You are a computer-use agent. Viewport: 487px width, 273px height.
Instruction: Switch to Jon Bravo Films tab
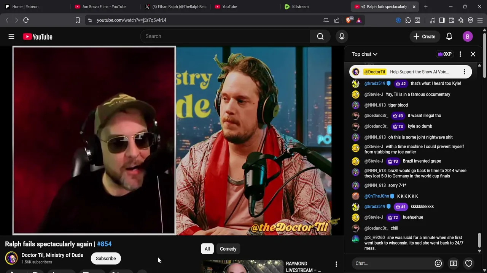click(106, 6)
